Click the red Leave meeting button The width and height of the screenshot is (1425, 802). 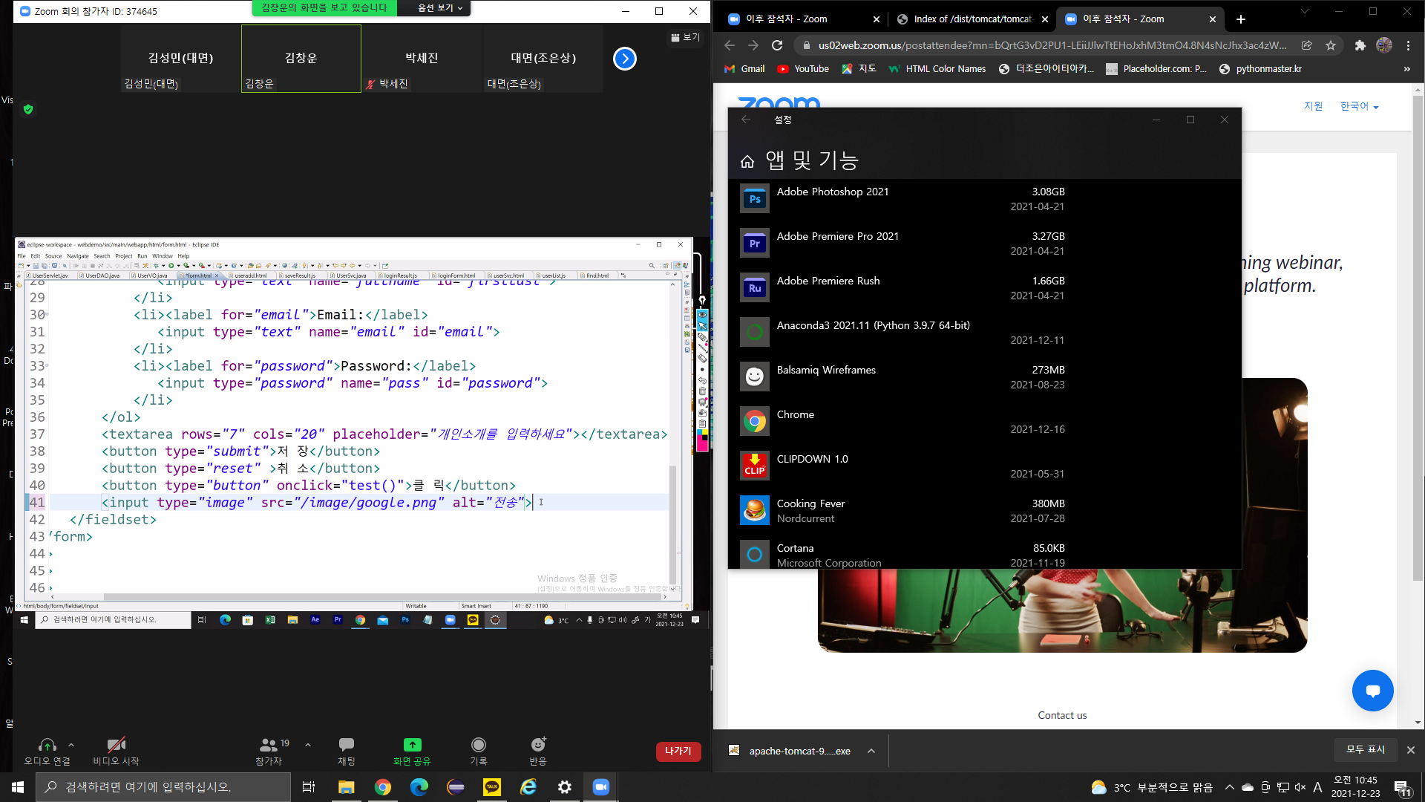(x=678, y=752)
